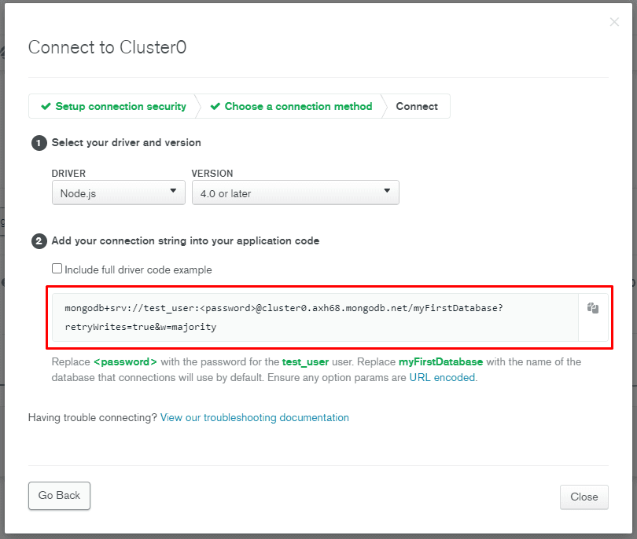Screen dimensions: 637x539
Task: Click the Connect to Cluster0 heading
Action: point(107,47)
